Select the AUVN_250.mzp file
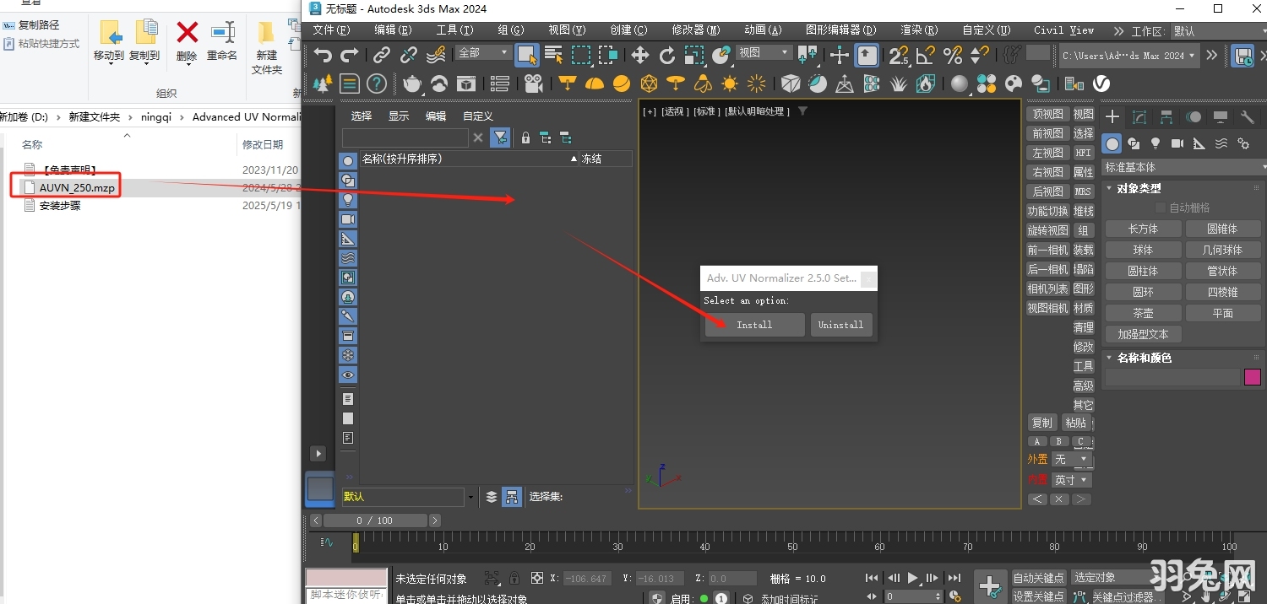This screenshot has width=1267, height=604. point(76,187)
